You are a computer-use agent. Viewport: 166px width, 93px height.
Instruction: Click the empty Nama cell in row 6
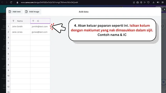pyautogui.click(x=20, y=54)
